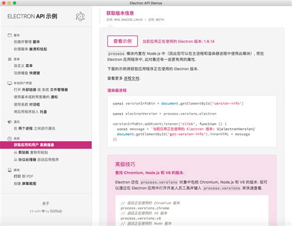Click the hamburger icon beside 菜单
Screen dimensions: 292x226
click(x=10, y=59)
